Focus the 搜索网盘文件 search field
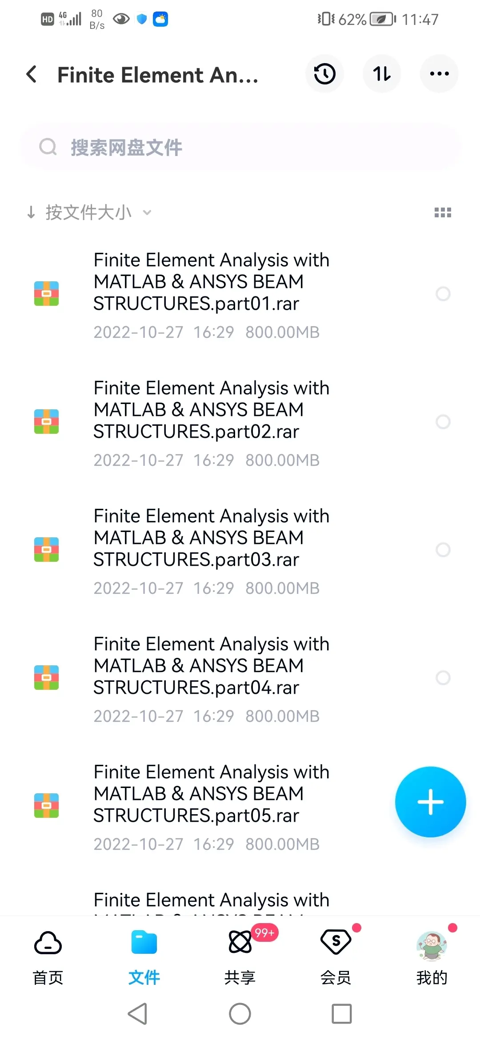This screenshot has width=480, height=1040. [x=240, y=147]
